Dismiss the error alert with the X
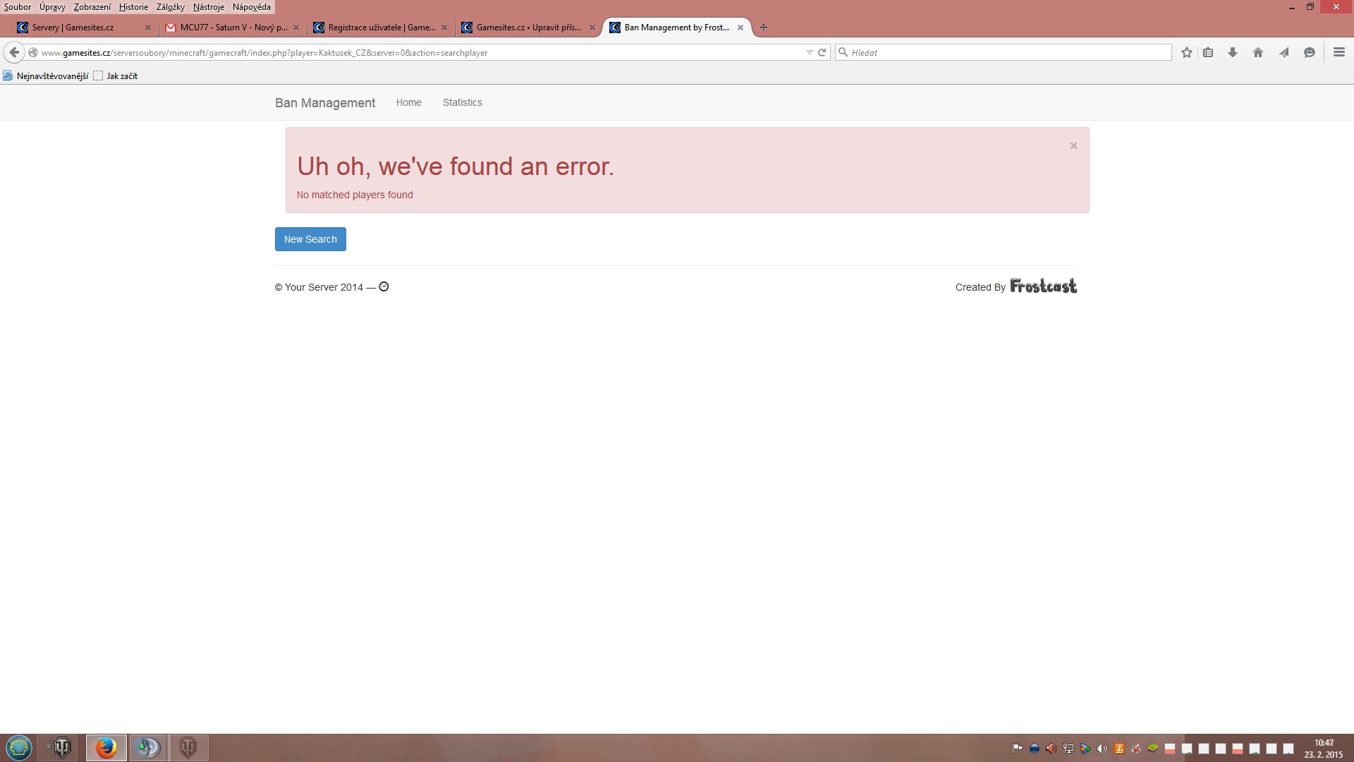This screenshot has height=762, width=1354. [1073, 146]
